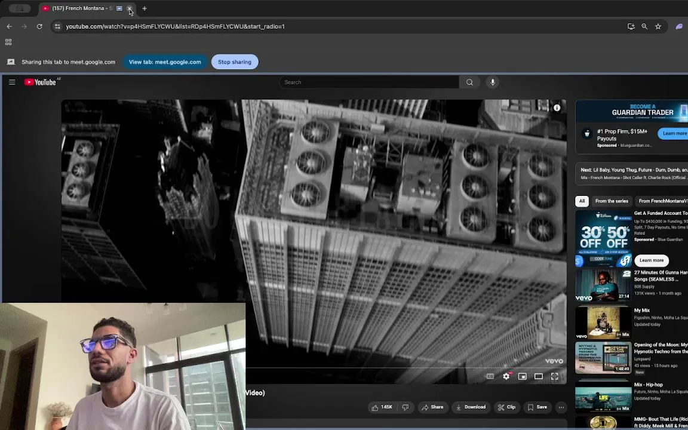Click 27 Minutes Of Gunna video title

pyautogui.click(x=661, y=275)
